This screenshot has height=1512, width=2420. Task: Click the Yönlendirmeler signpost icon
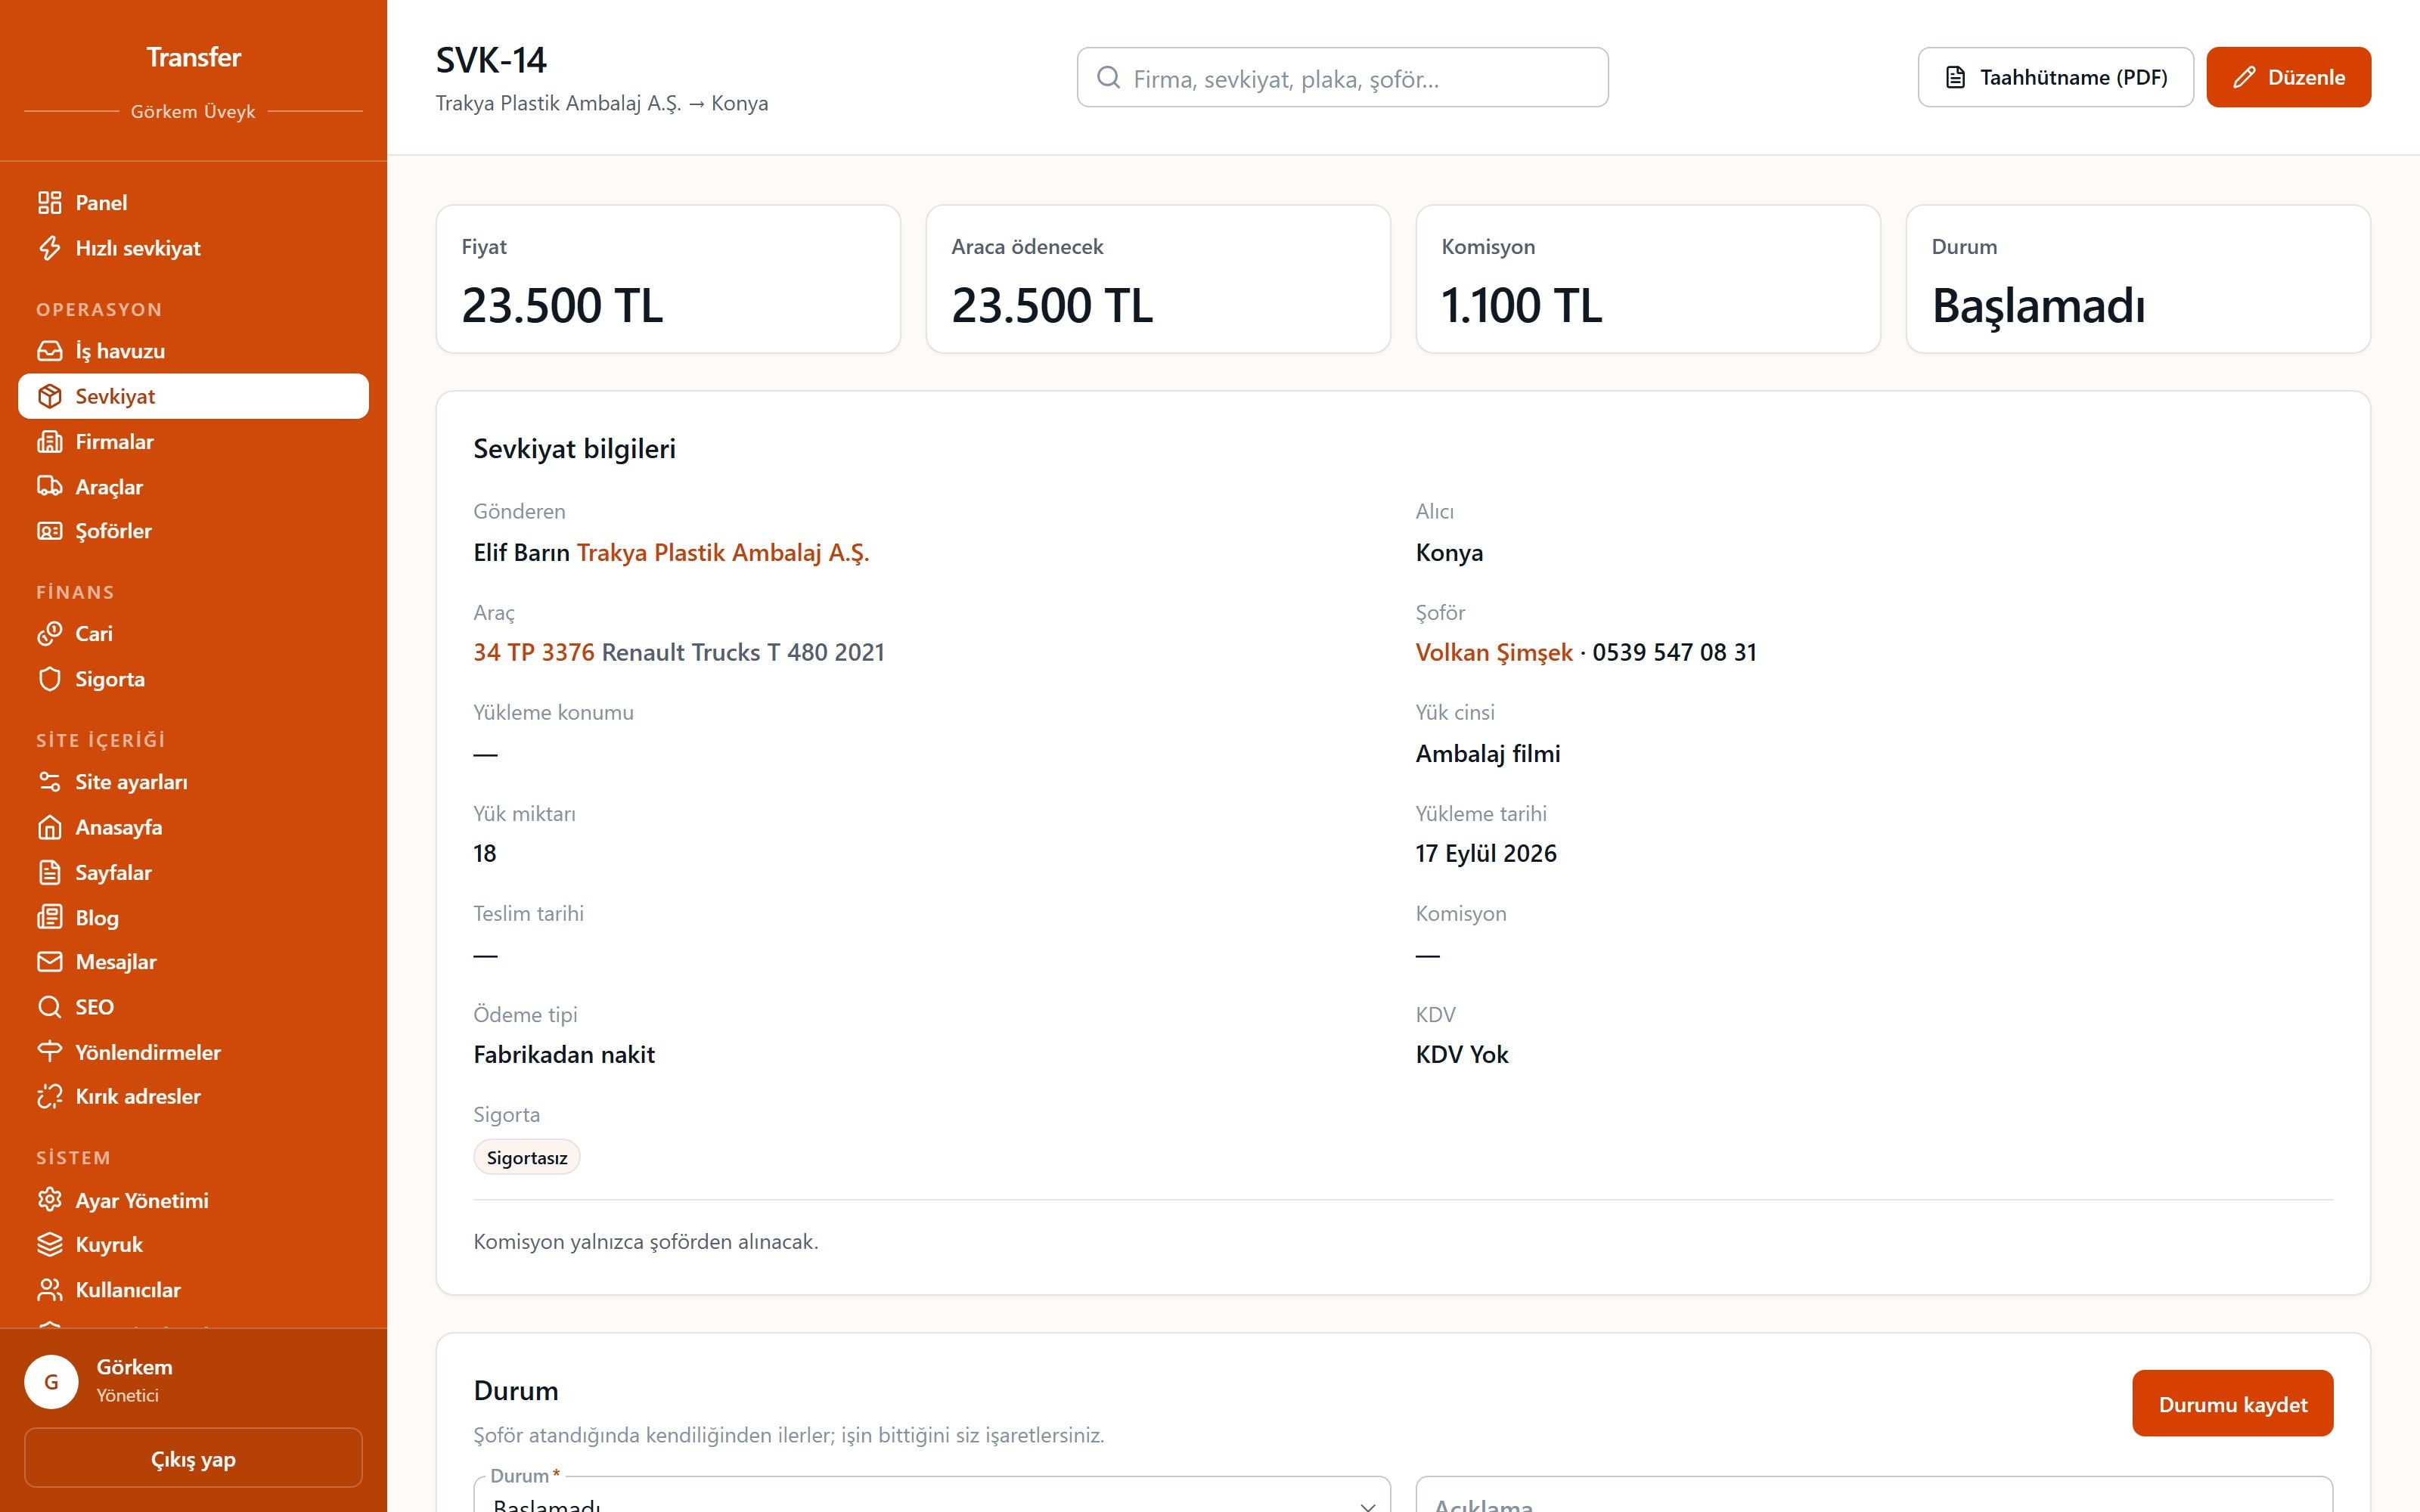tap(50, 1052)
